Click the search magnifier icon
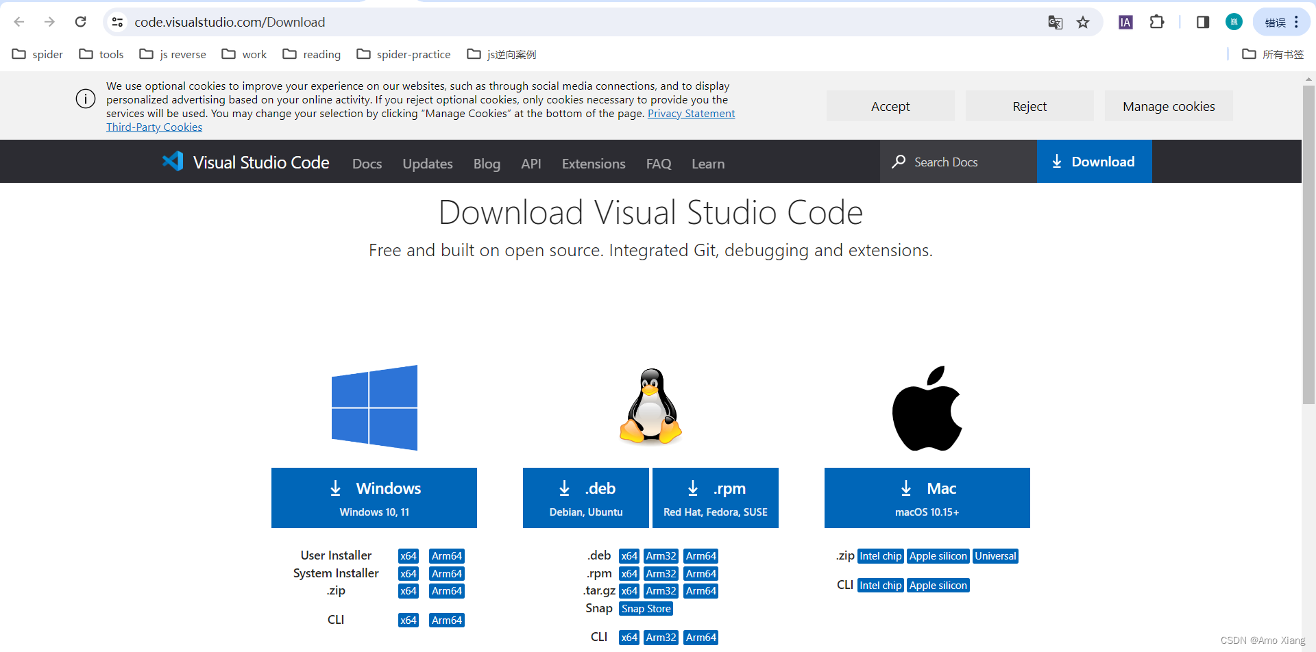This screenshot has height=652, width=1316. pos(899,162)
